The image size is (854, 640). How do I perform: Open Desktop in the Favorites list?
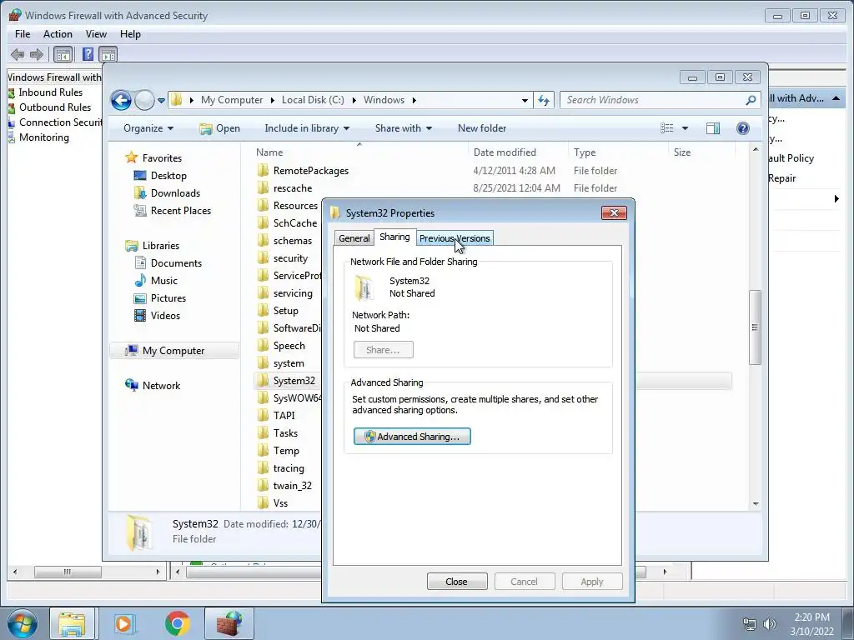(168, 176)
